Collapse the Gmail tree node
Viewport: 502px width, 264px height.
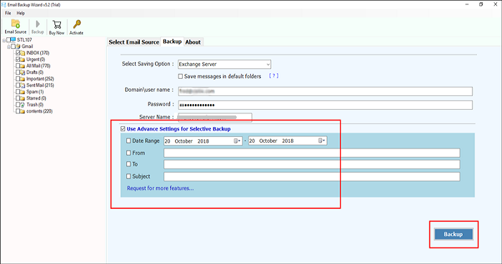click(x=9, y=47)
